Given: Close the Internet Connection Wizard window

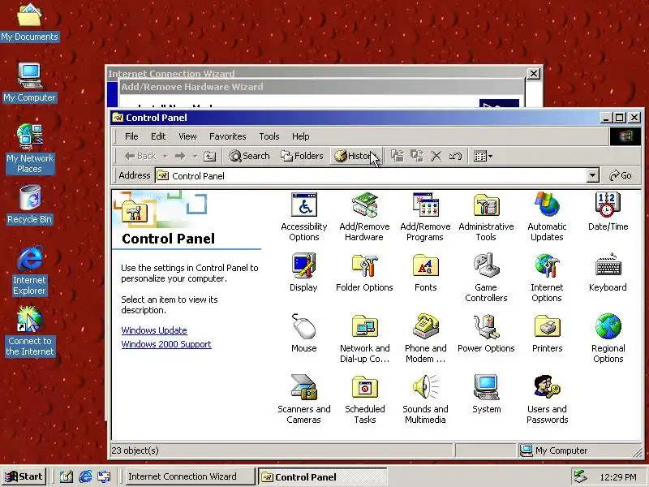Looking at the screenshot, I should pos(534,74).
